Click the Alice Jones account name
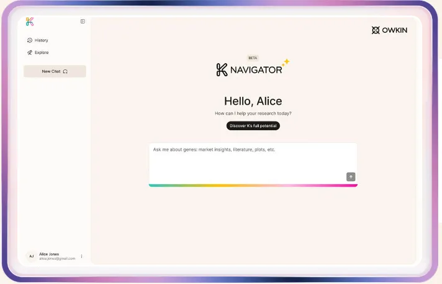The image size is (442, 284). pyautogui.click(x=50, y=254)
